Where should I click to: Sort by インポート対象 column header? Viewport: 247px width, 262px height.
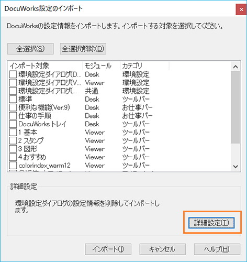tap(46, 66)
